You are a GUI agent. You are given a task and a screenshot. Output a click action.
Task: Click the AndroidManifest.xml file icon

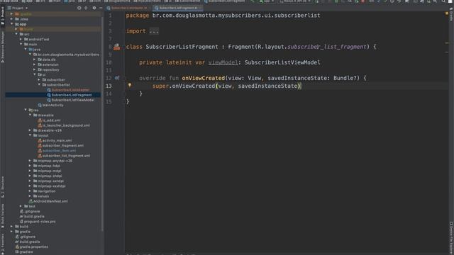click(x=31, y=201)
